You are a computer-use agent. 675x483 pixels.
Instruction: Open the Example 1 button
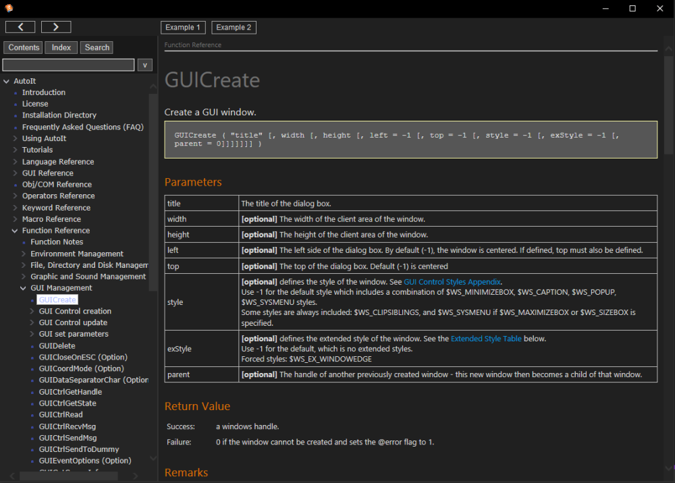(183, 28)
